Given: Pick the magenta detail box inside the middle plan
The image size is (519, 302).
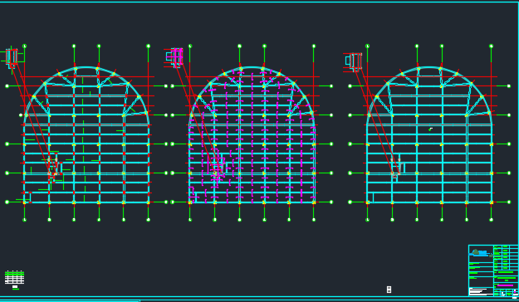Looking at the screenshot, I should click(x=216, y=165).
